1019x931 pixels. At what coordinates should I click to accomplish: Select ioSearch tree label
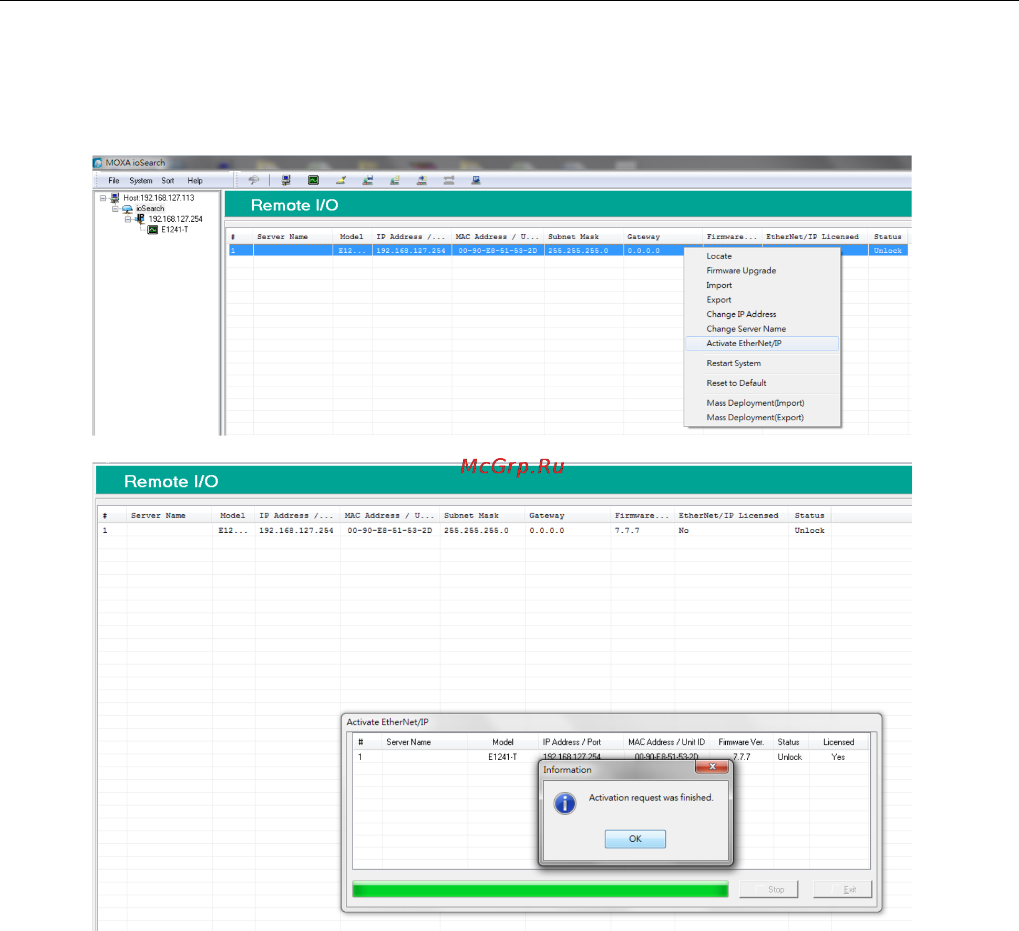pyautogui.click(x=150, y=209)
